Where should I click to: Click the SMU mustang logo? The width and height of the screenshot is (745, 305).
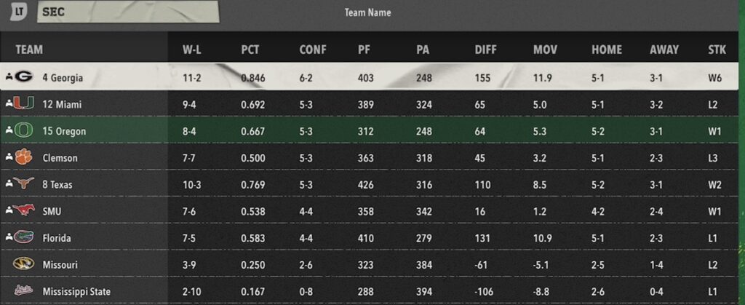pyautogui.click(x=23, y=210)
